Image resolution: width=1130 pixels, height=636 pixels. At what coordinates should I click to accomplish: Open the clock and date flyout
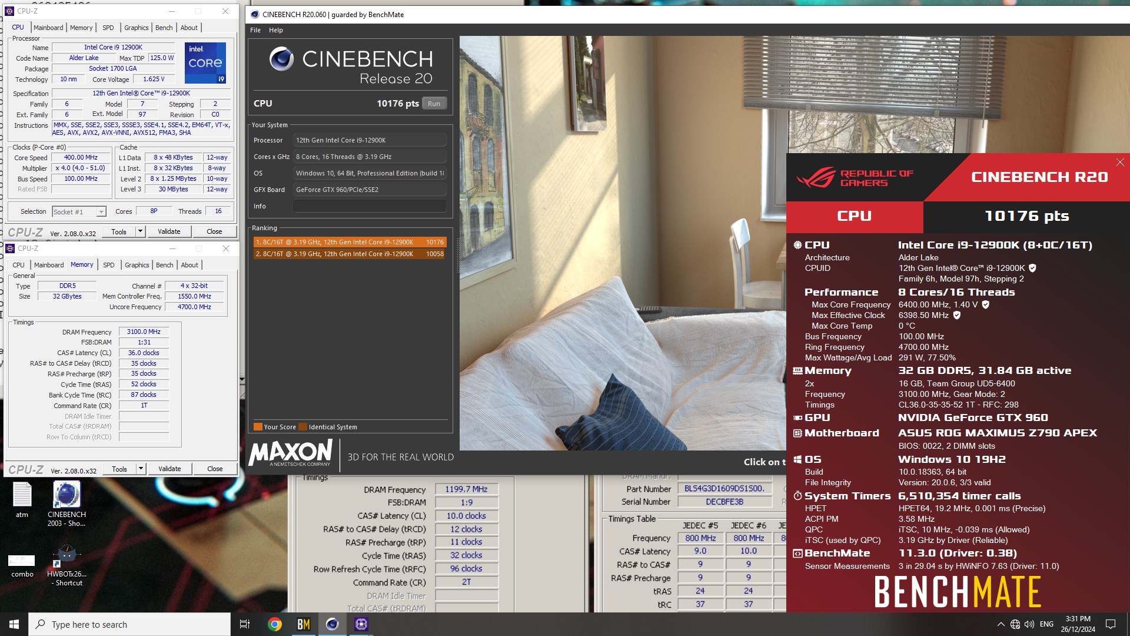[1078, 624]
